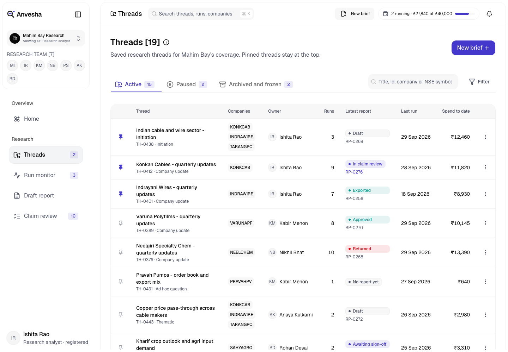Switch to the Paused tab
This screenshot has width=508, height=352.
pyautogui.click(x=187, y=84)
